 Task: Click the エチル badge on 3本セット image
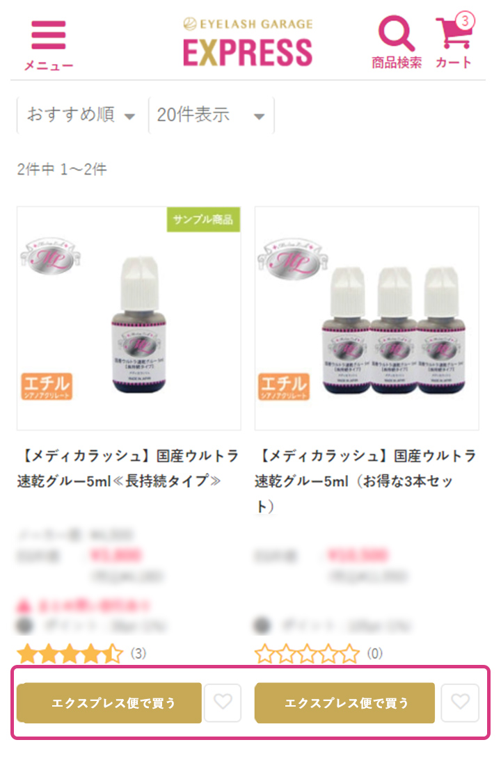(284, 387)
